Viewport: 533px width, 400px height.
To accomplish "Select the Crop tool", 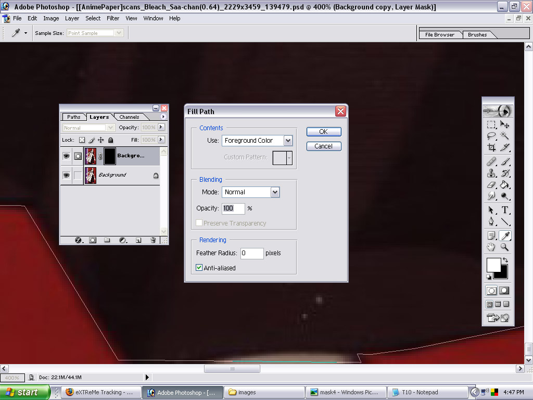I will tap(491, 147).
